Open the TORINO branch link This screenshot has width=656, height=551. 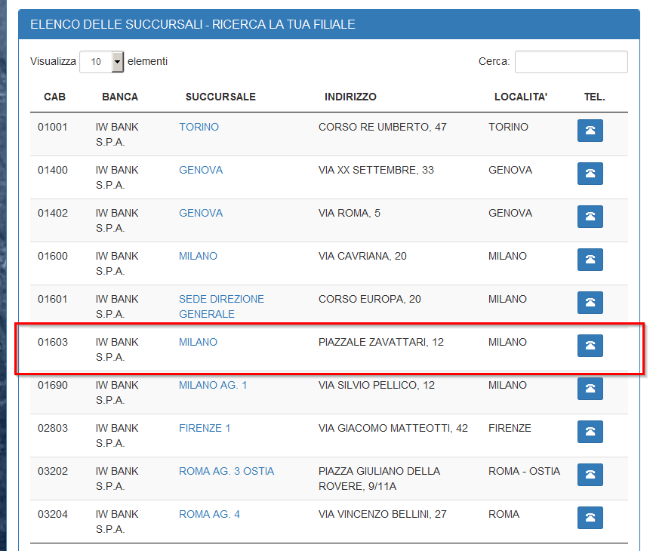(199, 127)
